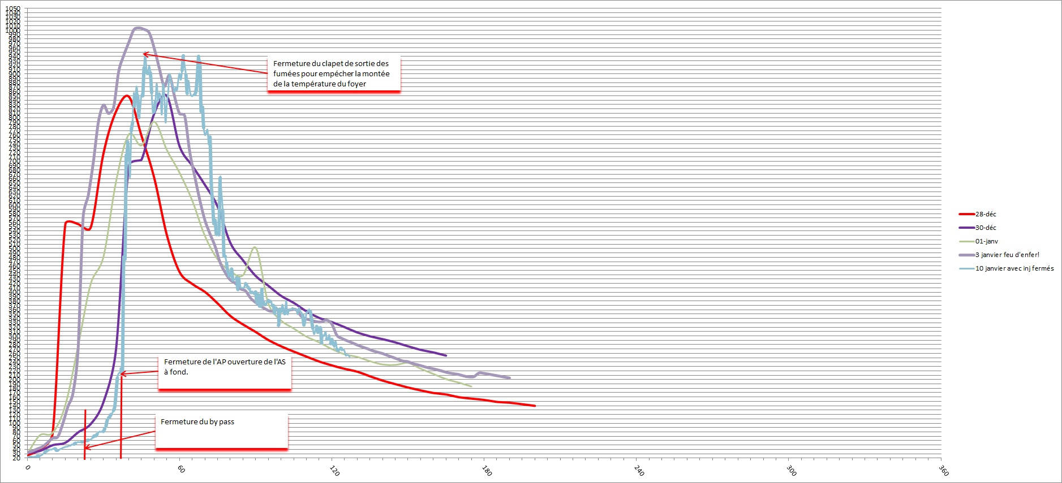Image resolution: width=1062 pixels, height=483 pixels.
Task: Click the x-axis label "180"
Action: coord(487,471)
